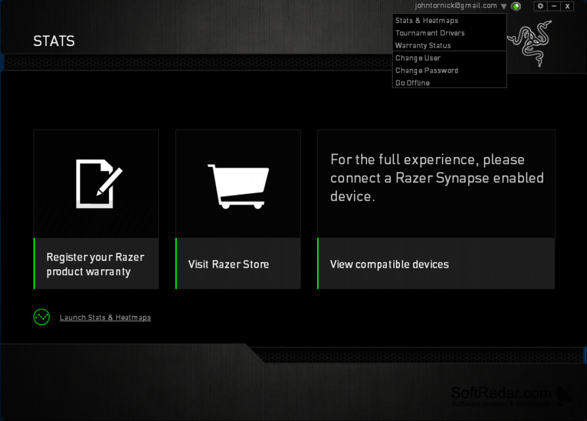Choose Change Password in the menu
Screen dimensions: 587x421
(x=449, y=71)
